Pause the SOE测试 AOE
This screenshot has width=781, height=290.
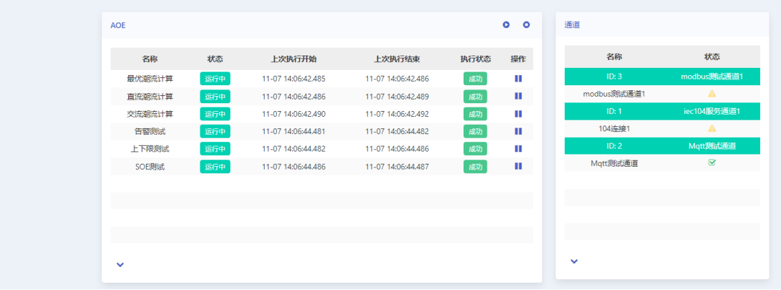pyautogui.click(x=518, y=167)
